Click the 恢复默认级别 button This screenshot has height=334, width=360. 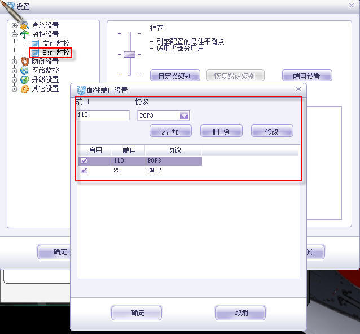tap(235, 76)
